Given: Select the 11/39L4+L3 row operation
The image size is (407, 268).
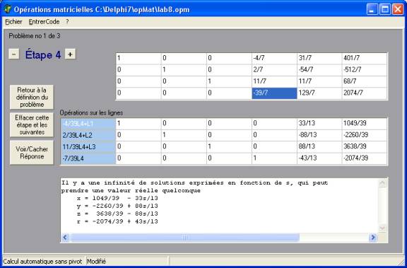Looking at the screenshot, I should click(x=88, y=147).
